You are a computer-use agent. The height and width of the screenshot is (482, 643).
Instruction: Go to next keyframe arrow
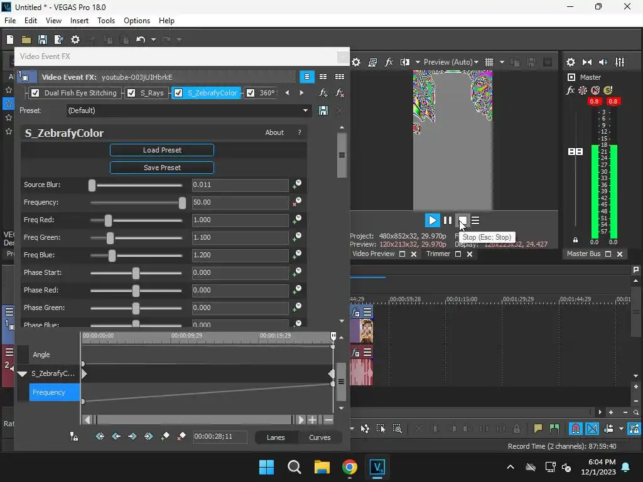pos(132,437)
